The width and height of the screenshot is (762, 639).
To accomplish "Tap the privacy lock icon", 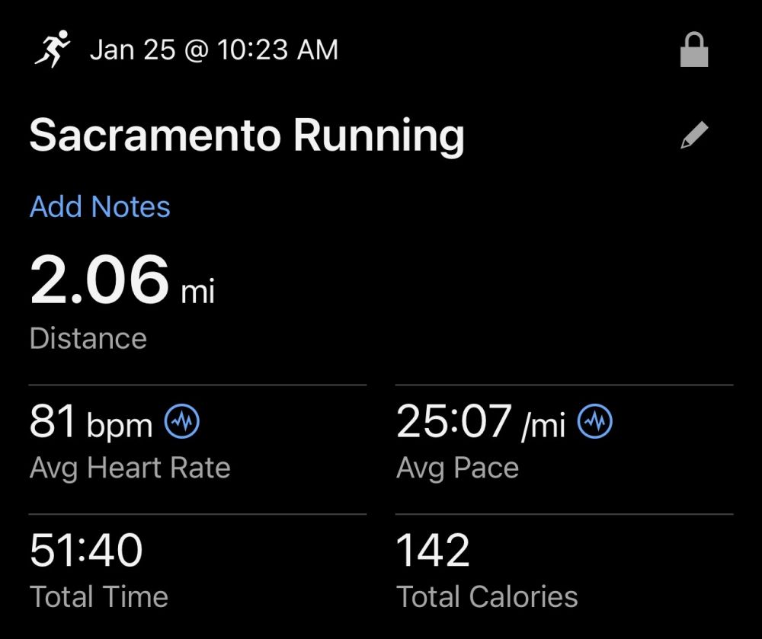I will coord(693,51).
